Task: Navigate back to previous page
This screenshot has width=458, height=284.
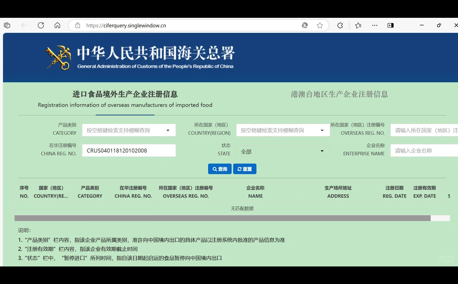Action: [24, 25]
